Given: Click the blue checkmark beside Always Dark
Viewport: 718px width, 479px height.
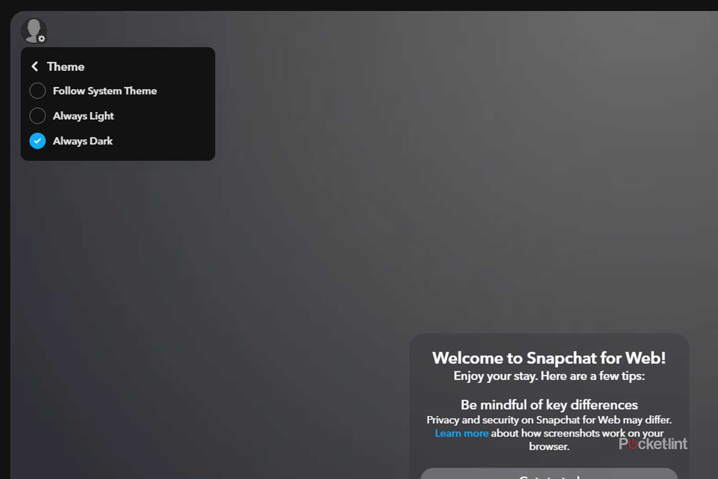Looking at the screenshot, I should [x=37, y=141].
